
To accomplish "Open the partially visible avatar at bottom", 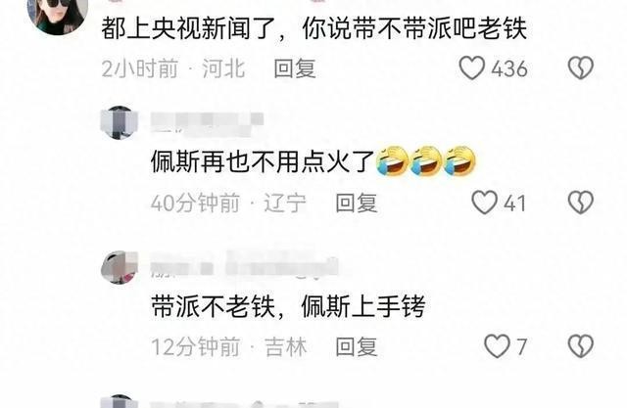I will coord(119,401).
